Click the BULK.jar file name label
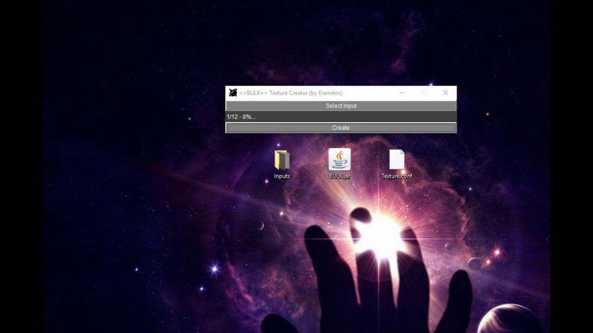Screen dimensions: 593x333 click(x=340, y=176)
